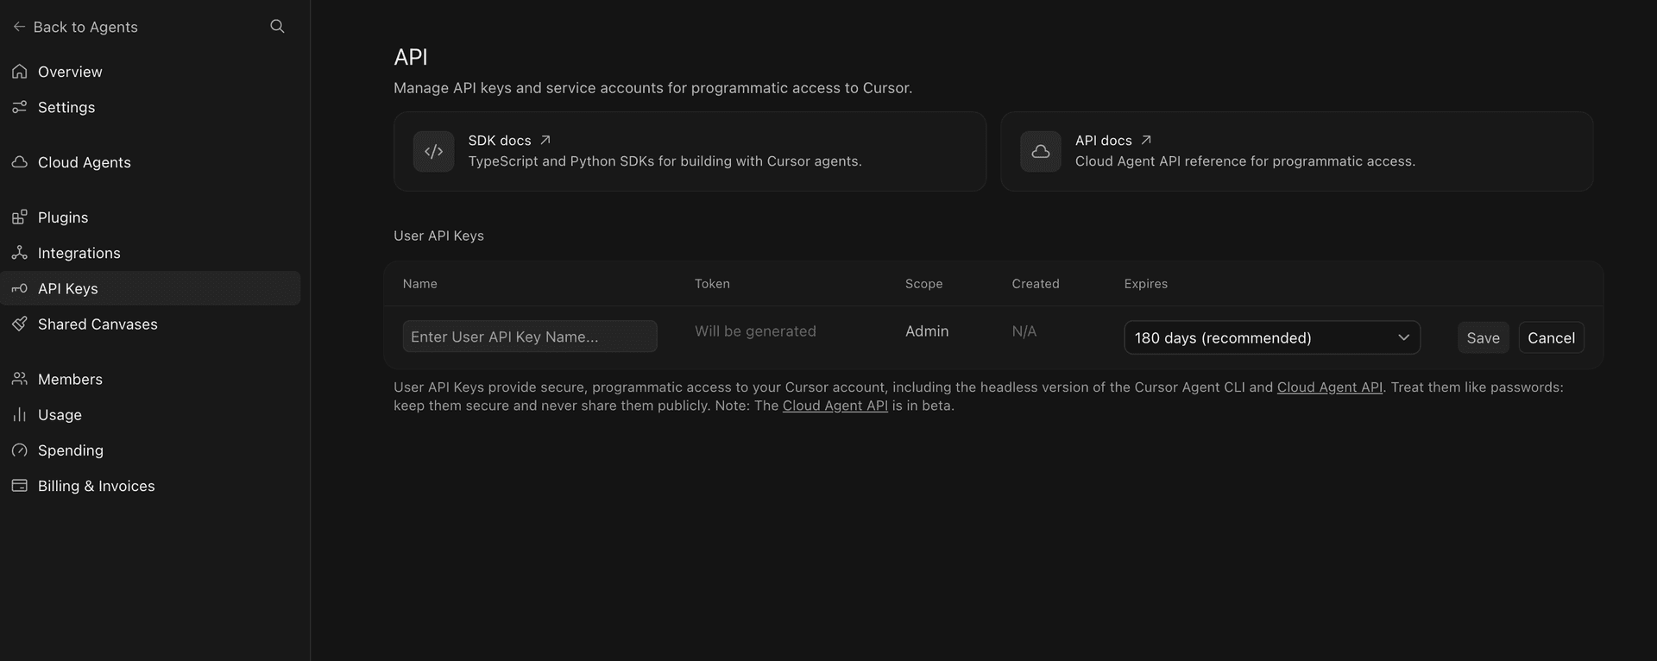Open the Usage page
Viewport: 1657px width, 661px height.
click(150, 414)
